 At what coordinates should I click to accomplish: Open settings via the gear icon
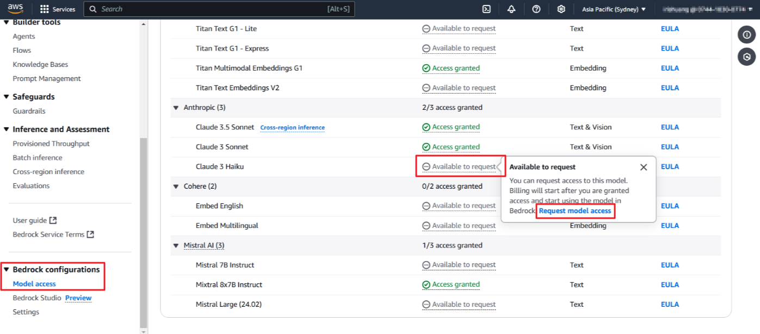[562, 9]
